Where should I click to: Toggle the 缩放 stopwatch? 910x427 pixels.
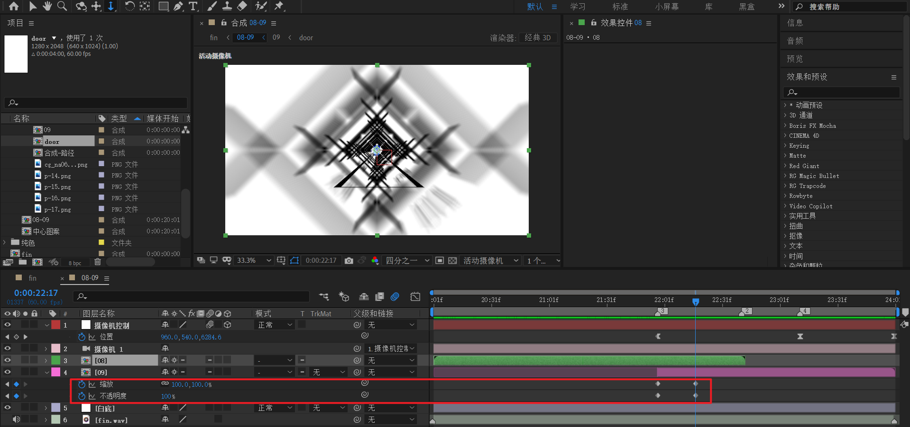tap(82, 384)
